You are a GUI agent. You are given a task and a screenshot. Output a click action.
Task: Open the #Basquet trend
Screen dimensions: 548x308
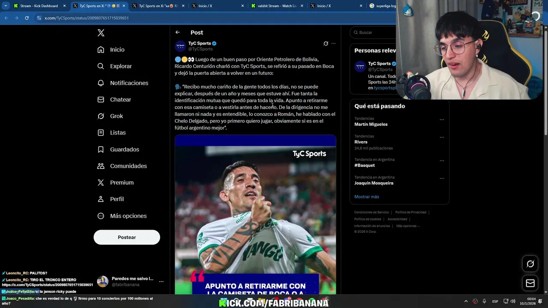tap(364, 166)
